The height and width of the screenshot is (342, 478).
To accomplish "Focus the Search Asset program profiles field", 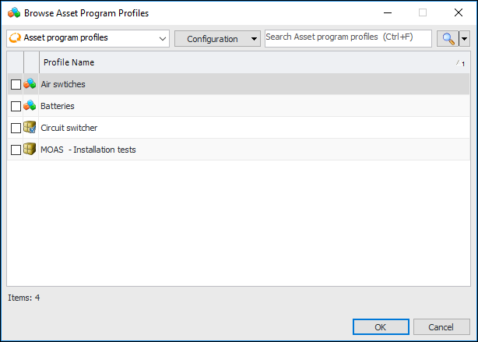I will coord(348,38).
